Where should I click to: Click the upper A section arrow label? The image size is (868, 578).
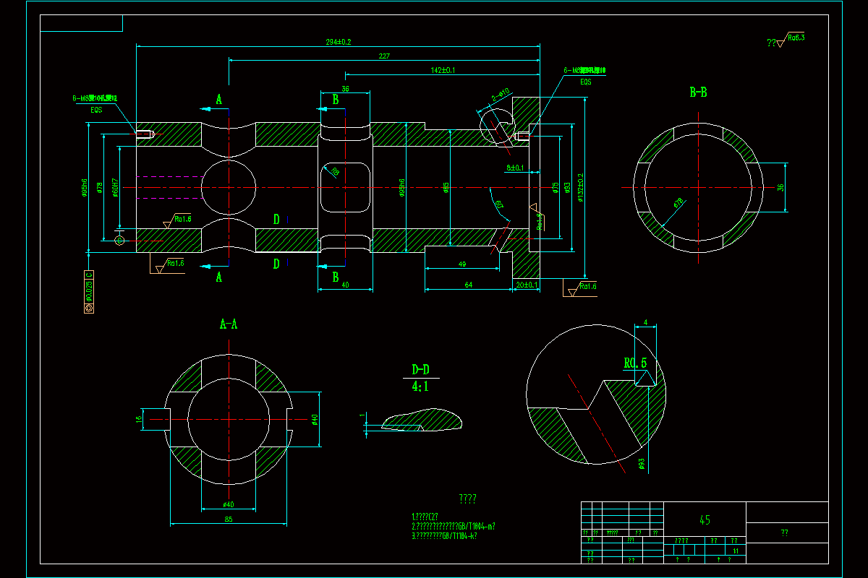click(x=219, y=99)
